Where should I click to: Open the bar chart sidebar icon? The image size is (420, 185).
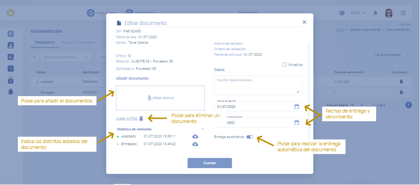(x=11, y=57)
